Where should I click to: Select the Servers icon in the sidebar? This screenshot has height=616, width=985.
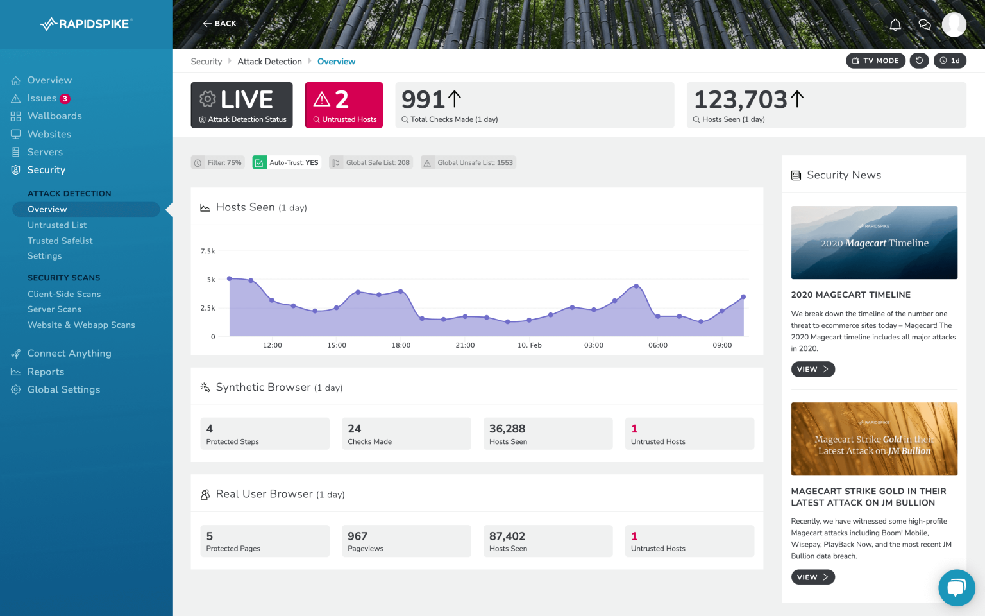[x=15, y=151]
